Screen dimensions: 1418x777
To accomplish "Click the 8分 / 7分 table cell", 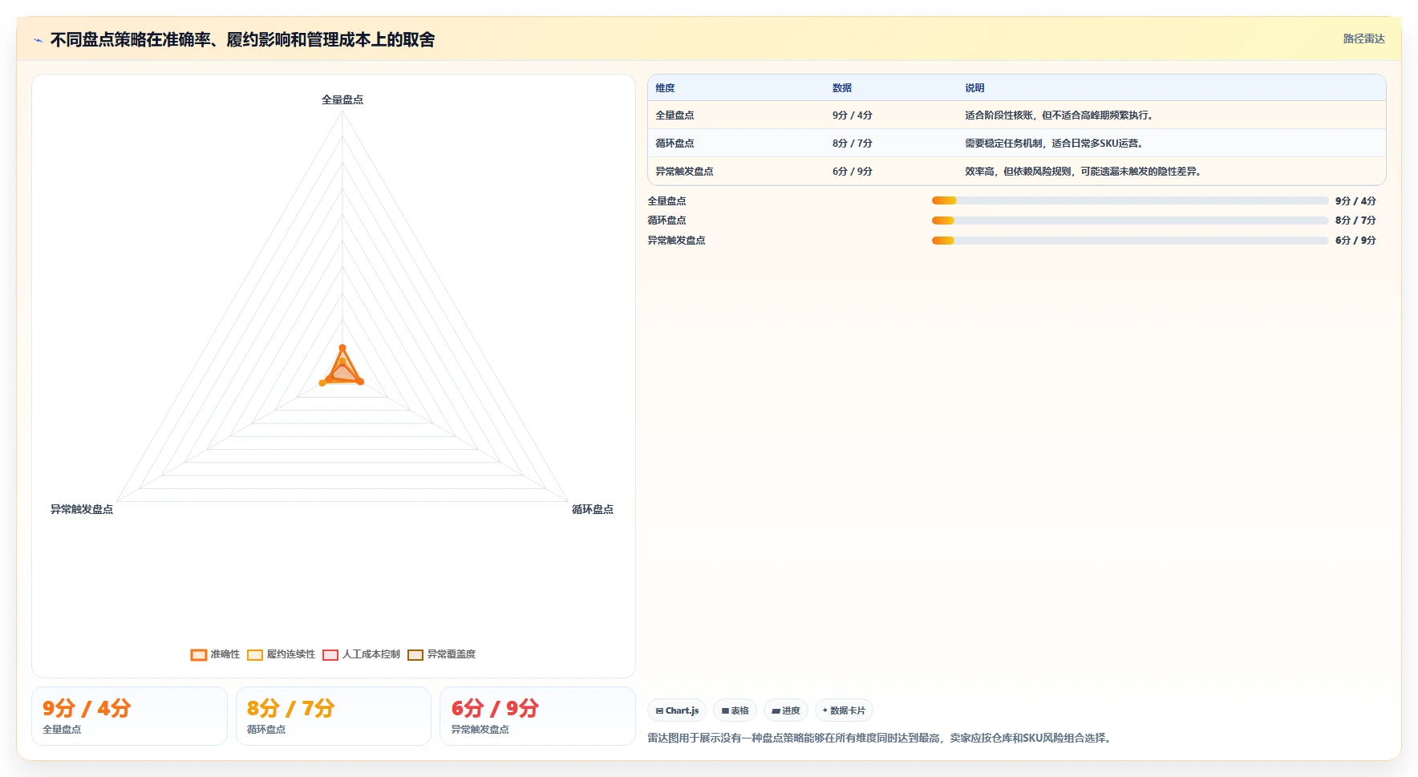I will coord(852,144).
